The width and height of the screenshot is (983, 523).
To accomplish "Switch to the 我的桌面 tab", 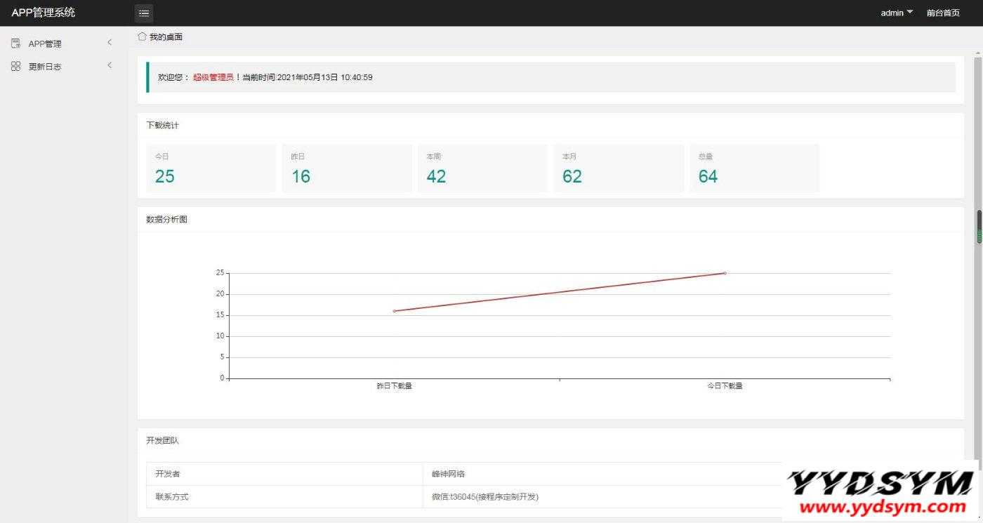I will point(166,37).
